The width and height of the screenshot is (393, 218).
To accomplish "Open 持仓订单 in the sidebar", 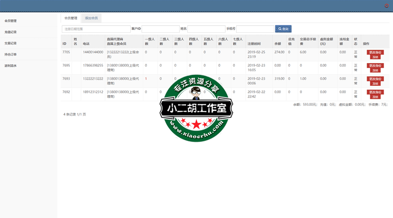I will (x=10, y=54).
